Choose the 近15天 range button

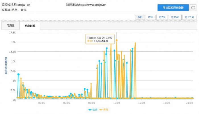(175, 17)
